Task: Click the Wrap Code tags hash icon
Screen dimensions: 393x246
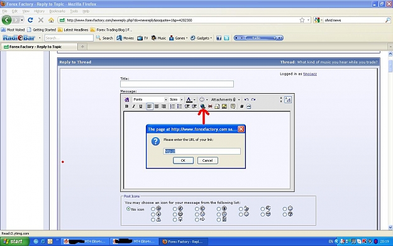Action: [241, 106]
